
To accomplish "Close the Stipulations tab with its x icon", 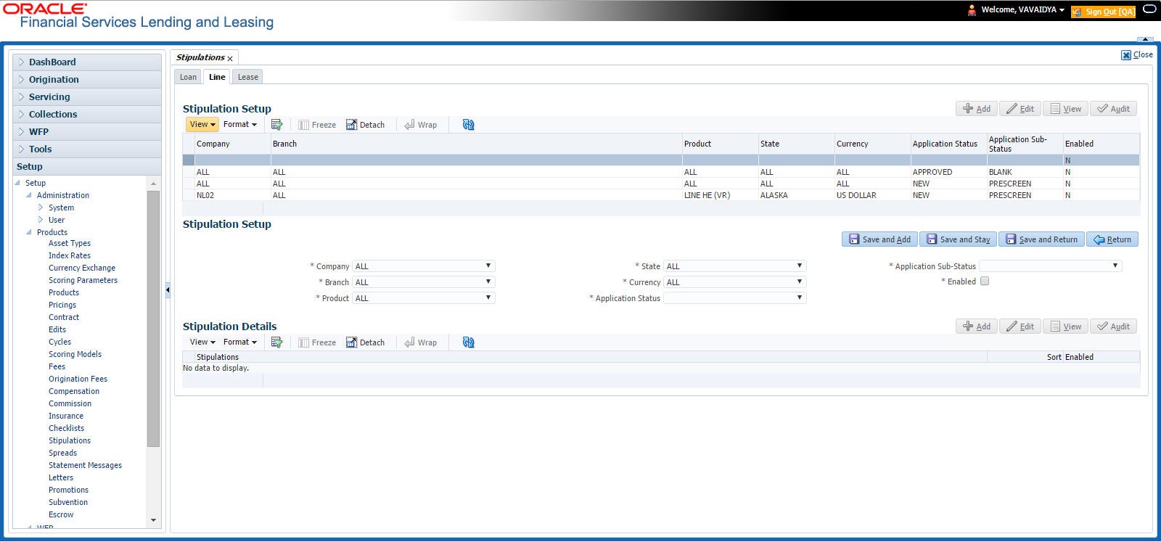I will click(x=230, y=59).
